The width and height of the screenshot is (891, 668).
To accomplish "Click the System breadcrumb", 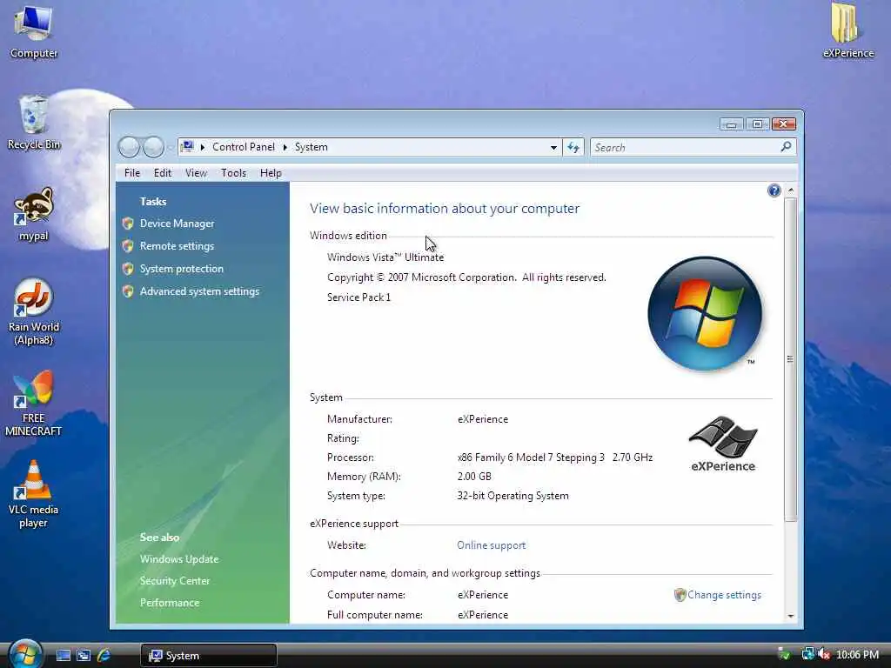I will point(311,147).
